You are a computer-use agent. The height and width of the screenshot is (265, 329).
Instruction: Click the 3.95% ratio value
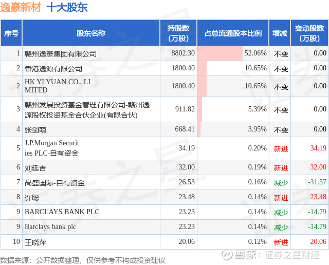(x=257, y=129)
